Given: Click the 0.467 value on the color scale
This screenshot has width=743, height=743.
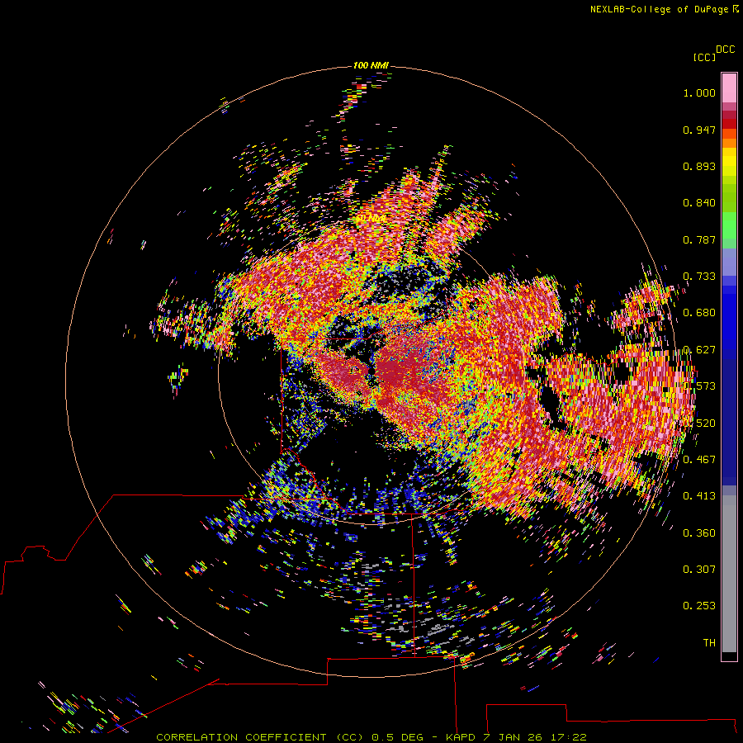Looking at the screenshot, I should [x=699, y=460].
